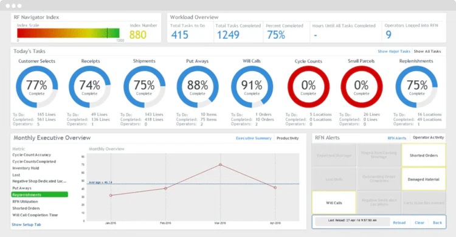
Task: Select Inventory Hold metric
Action: [26, 168]
